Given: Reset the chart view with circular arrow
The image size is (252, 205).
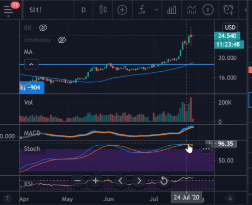Looking at the screenshot, I should click(164, 181).
